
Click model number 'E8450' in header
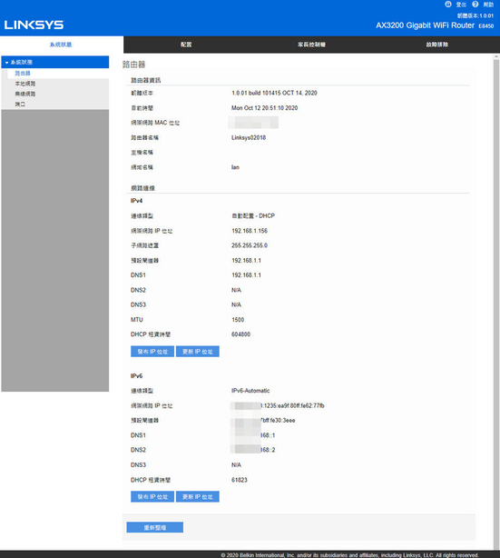tap(486, 26)
